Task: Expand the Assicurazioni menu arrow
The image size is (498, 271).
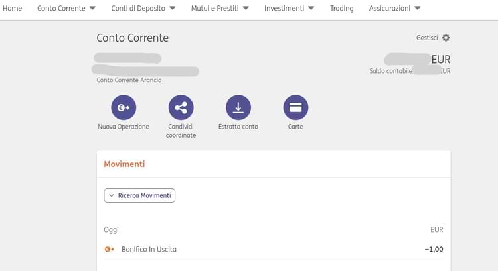Action: click(x=418, y=8)
